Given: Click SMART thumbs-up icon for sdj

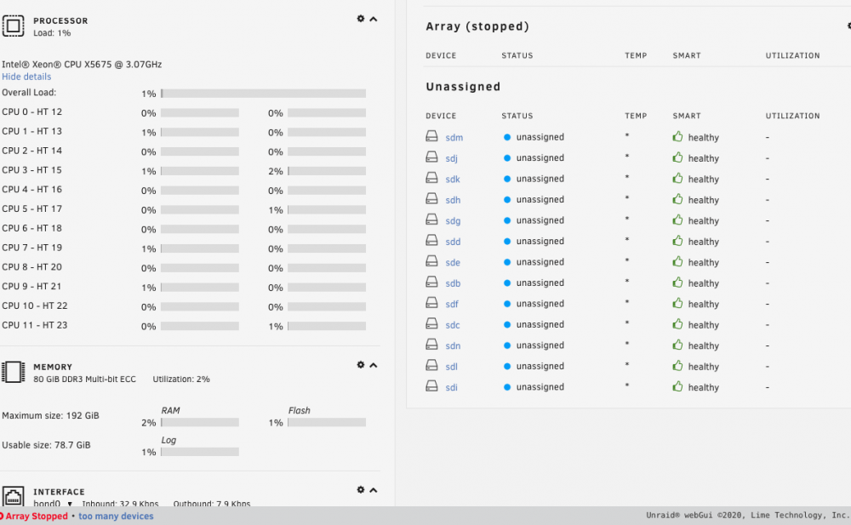Looking at the screenshot, I should (677, 157).
